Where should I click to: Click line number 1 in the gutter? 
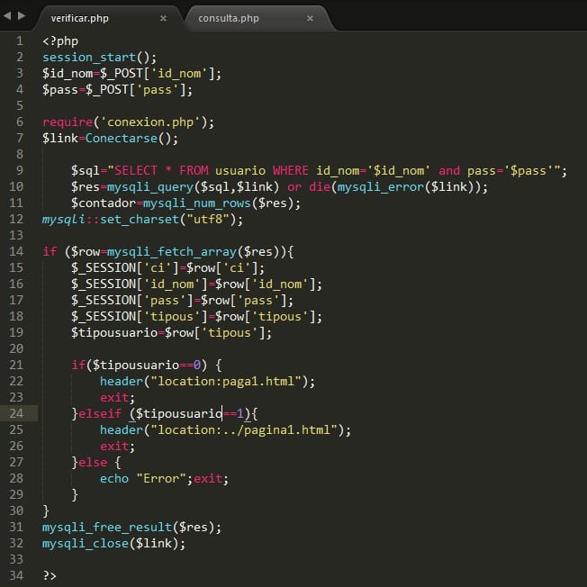pos(21,41)
